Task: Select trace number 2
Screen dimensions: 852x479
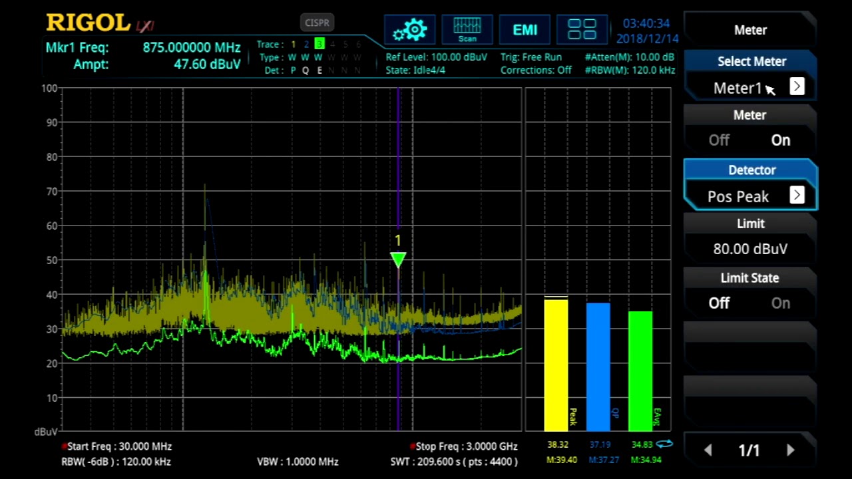Action: click(306, 45)
